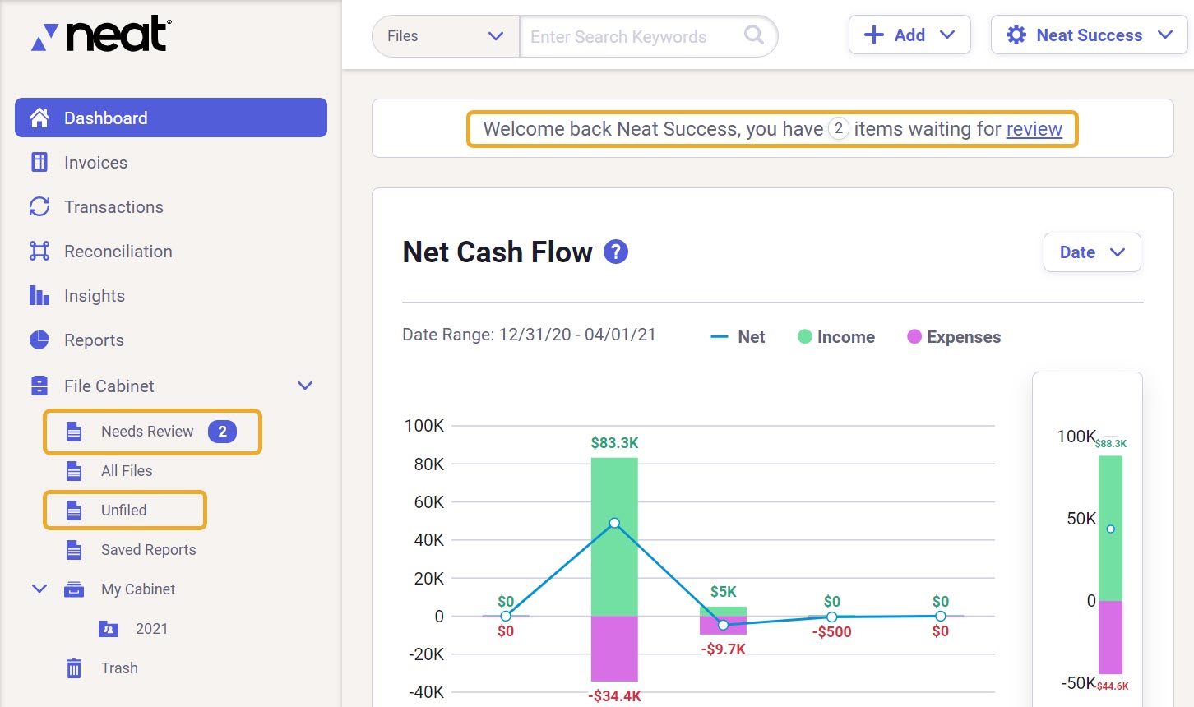Click the File Cabinet drawer icon
This screenshot has width=1194, height=707.
tap(39, 386)
